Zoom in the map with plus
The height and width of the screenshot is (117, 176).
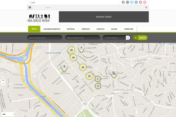point(3,80)
